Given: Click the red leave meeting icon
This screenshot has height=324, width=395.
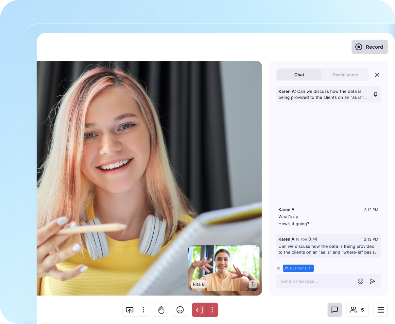Looking at the screenshot, I should 199,310.
